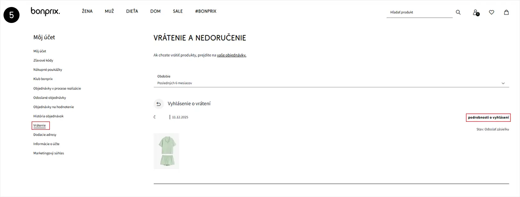The height and width of the screenshot is (197, 520).
Task: Open the user account icon
Action: (476, 12)
